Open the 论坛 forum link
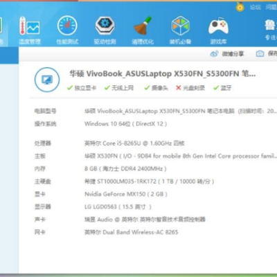Viewport: 277px width, 277px height. click(255, 7)
